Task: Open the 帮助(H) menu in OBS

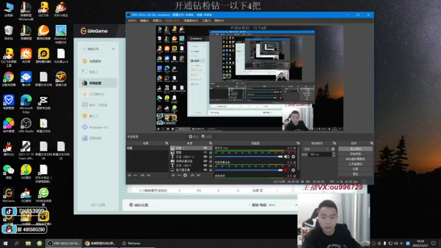Action: click(x=219, y=20)
